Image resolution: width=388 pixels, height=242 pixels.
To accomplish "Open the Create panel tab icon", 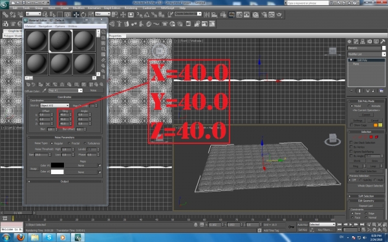I will click(x=349, y=41).
